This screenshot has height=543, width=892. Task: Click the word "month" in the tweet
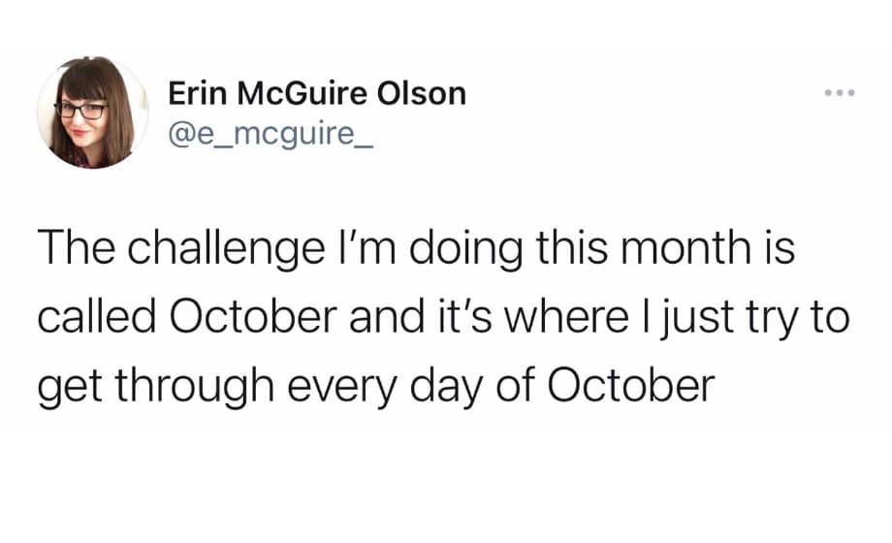point(668,249)
